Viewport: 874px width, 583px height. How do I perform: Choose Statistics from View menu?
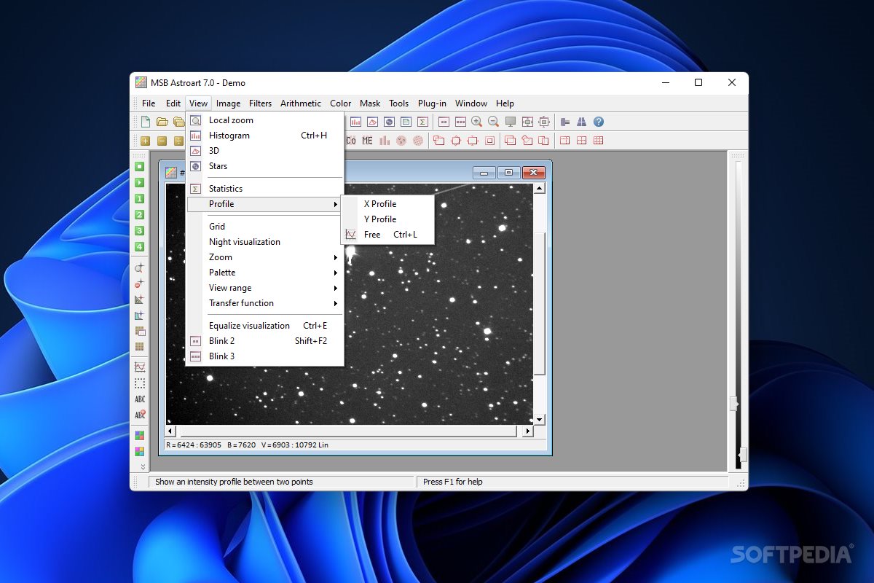(264, 189)
